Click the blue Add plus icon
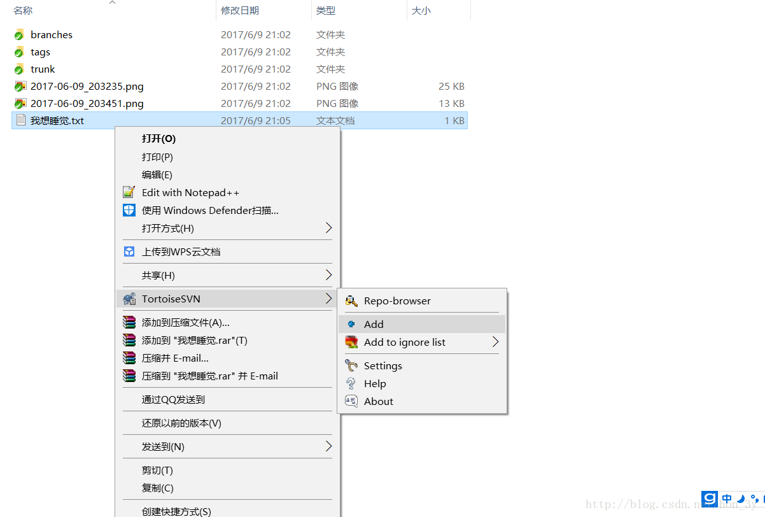 click(x=351, y=324)
